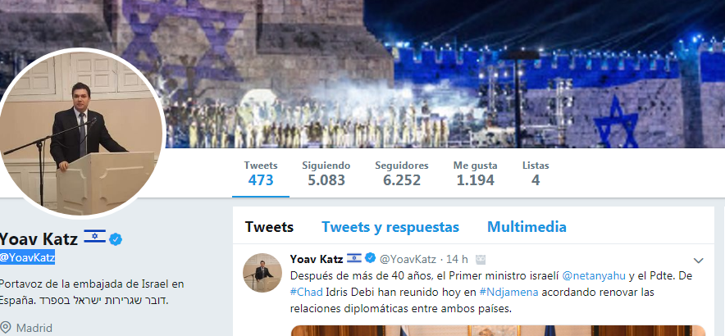Click the Tweets 473 counter
The height and width of the screenshot is (336, 725).
pos(261,173)
